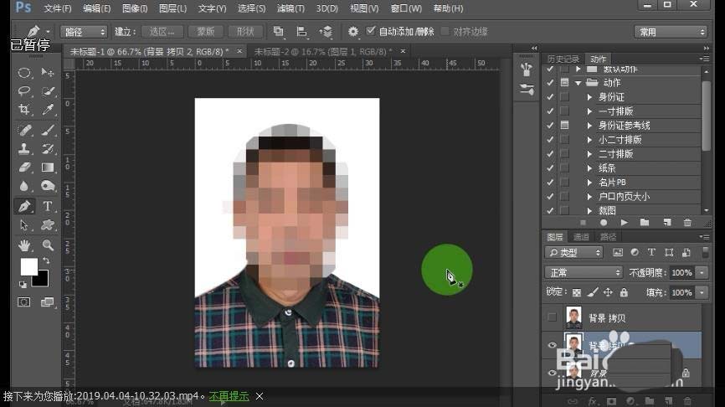
Task: Open Path Operations in options bar
Action: [x=278, y=32]
